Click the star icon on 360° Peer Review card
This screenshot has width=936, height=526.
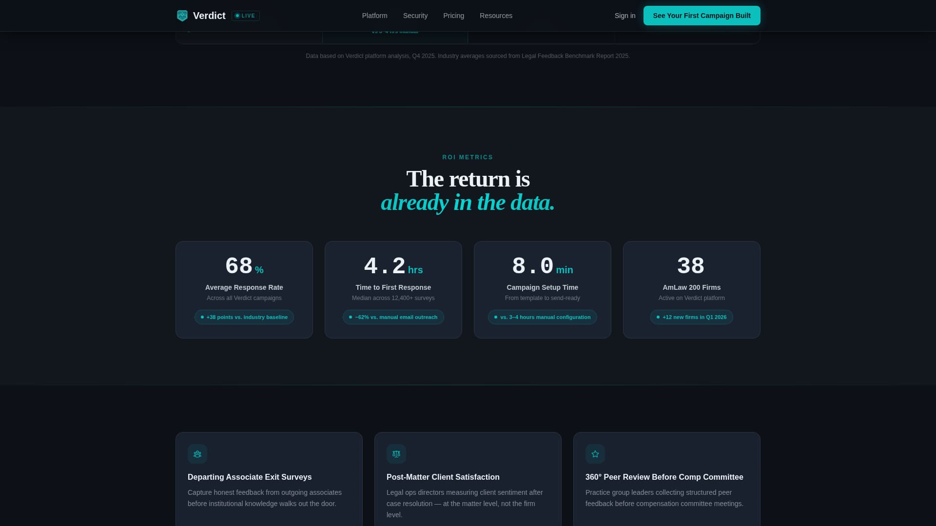click(x=595, y=454)
